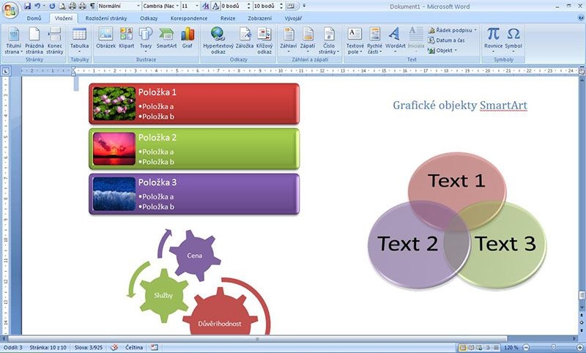
Task: Click the Čeština language indicator
Action: 134,347
